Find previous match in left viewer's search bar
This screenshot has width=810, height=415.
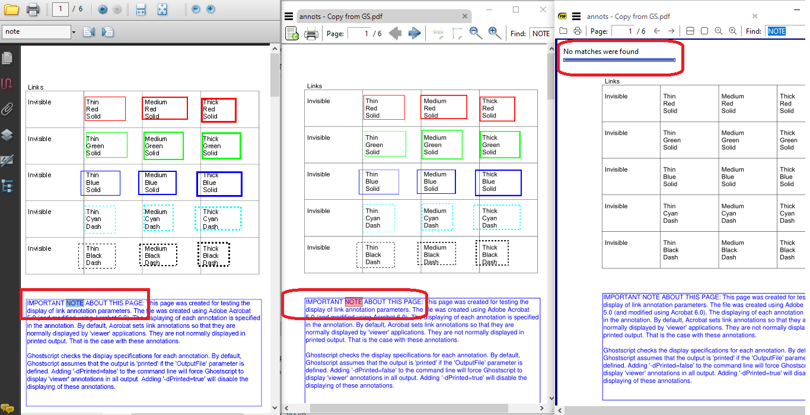coord(89,31)
